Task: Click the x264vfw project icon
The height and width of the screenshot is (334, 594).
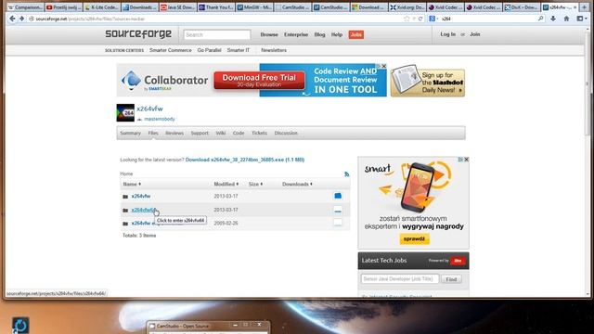Action: [125, 113]
